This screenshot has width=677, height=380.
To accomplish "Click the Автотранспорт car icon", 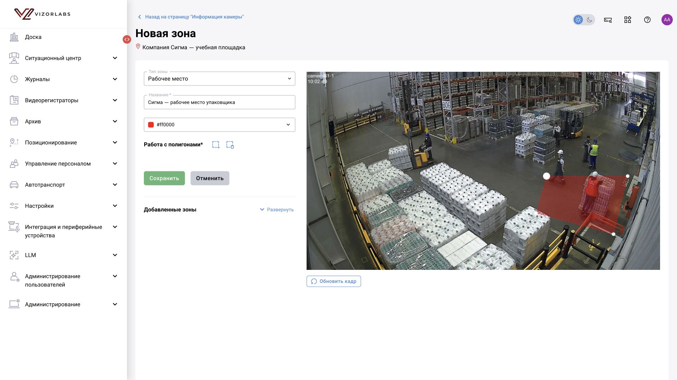I will click(14, 185).
